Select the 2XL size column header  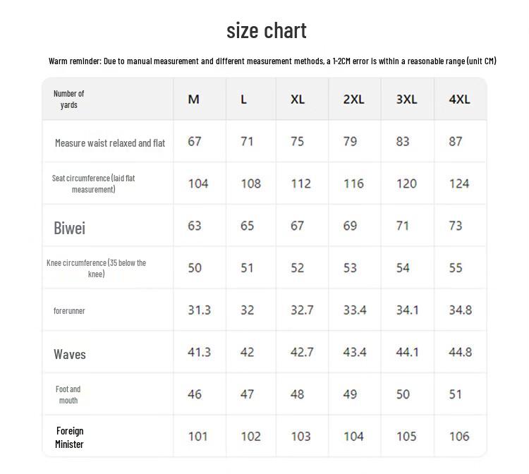click(x=353, y=99)
